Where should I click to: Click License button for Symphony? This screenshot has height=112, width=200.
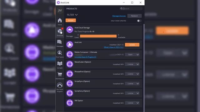click(130, 93)
